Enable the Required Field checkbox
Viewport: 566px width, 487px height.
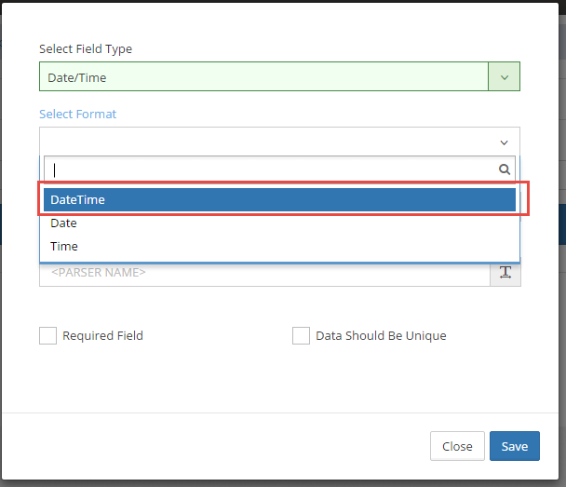pos(47,335)
